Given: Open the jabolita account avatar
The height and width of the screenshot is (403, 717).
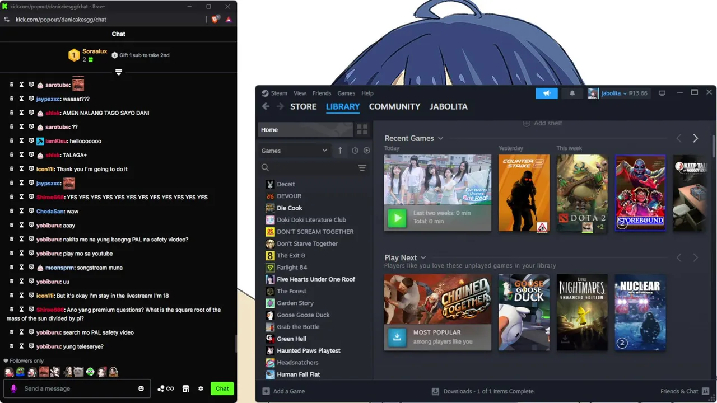Looking at the screenshot, I should click(593, 93).
